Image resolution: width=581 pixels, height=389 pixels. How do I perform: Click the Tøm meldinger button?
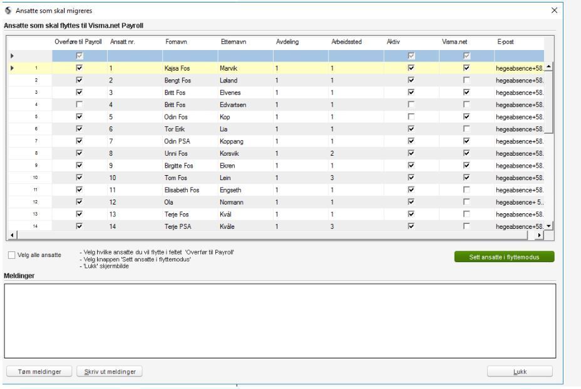click(x=39, y=371)
